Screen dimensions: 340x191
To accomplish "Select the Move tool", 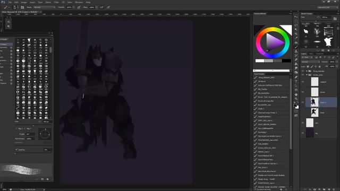I will pyautogui.click(x=296, y=16).
